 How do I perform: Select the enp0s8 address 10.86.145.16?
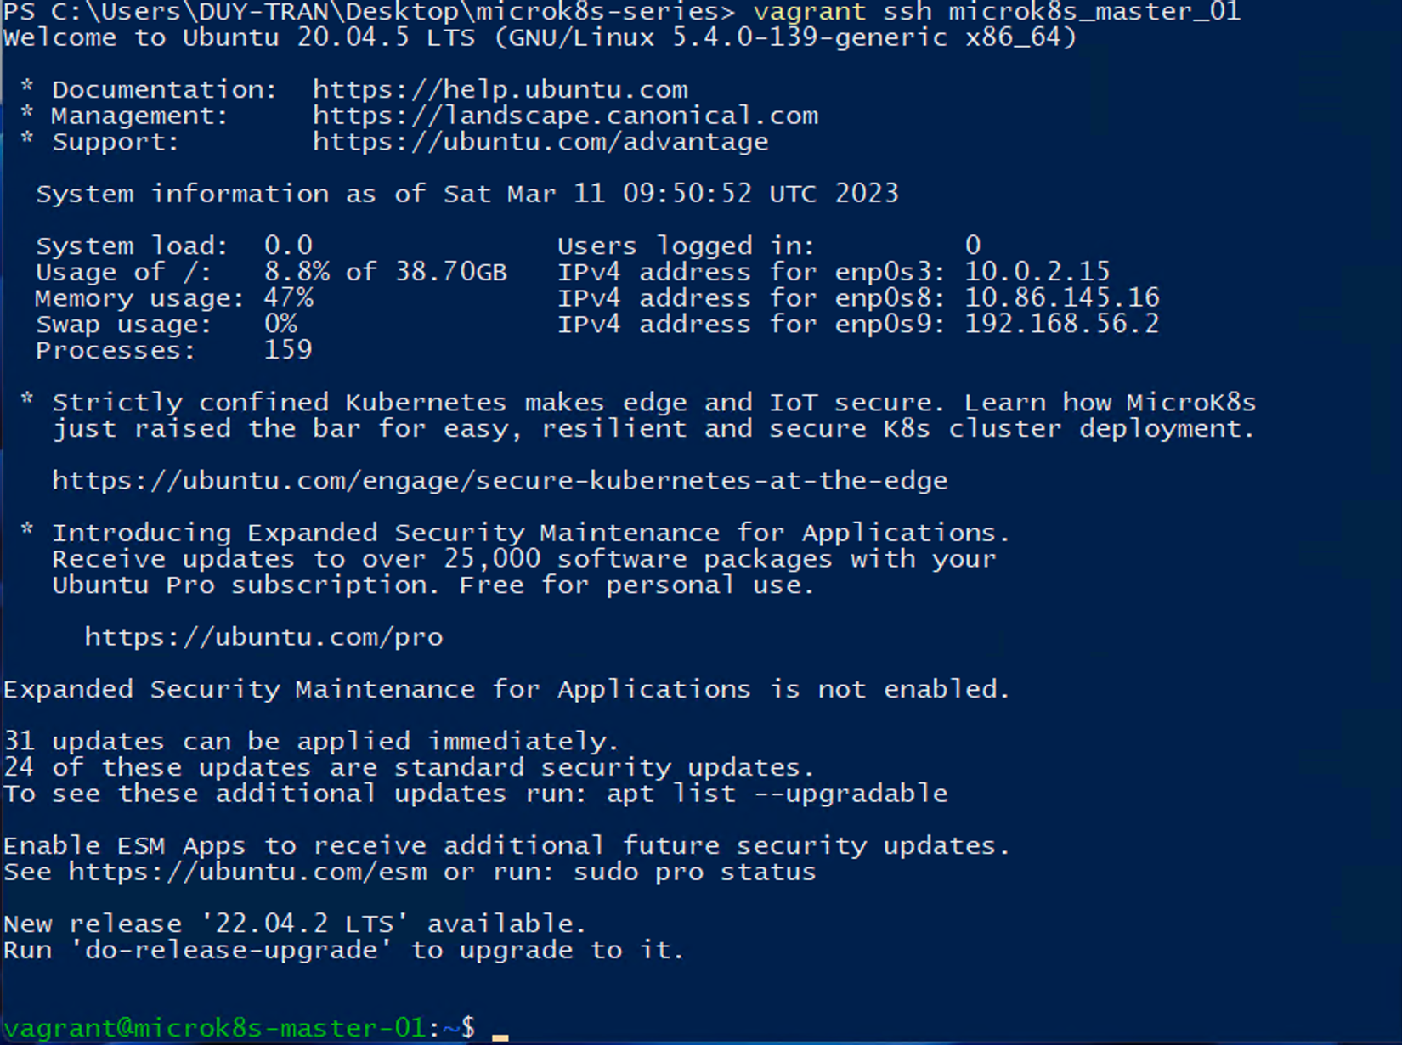pyautogui.click(x=1061, y=298)
